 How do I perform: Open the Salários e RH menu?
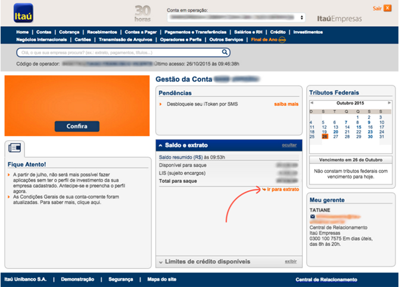coord(248,32)
